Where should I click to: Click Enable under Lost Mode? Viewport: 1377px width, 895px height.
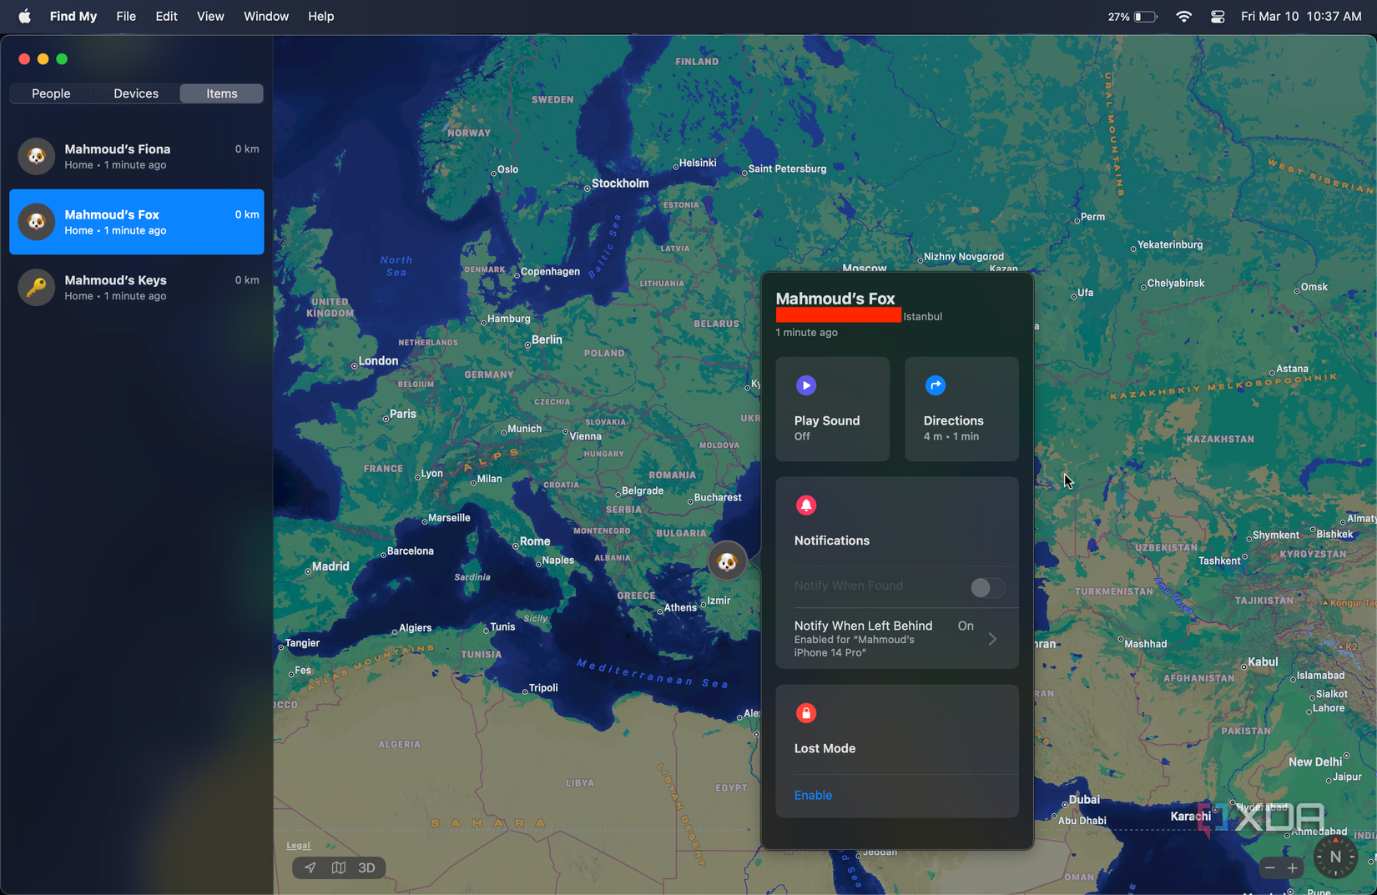coord(813,796)
